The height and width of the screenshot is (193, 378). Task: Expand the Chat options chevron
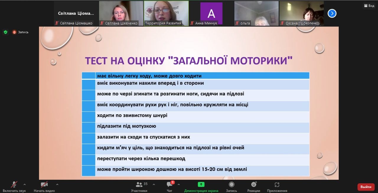(178, 184)
